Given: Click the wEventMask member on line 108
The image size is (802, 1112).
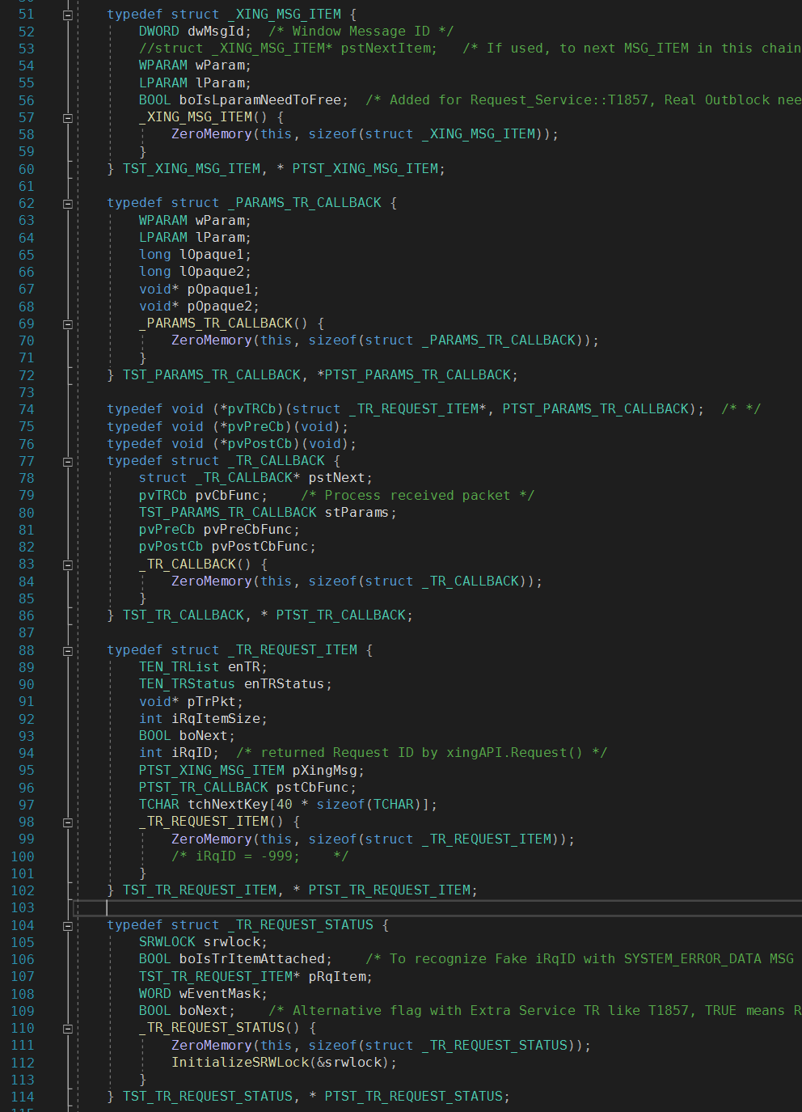Looking at the screenshot, I should (219, 994).
